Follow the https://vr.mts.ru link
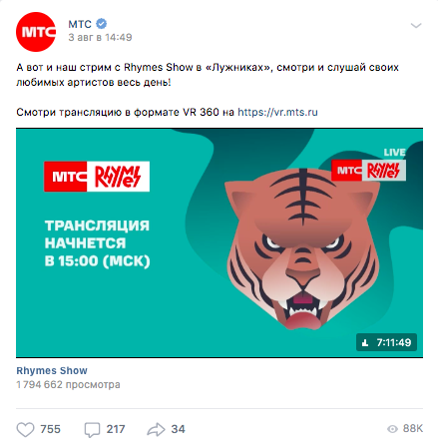438x447 pixels. click(277, 112)
